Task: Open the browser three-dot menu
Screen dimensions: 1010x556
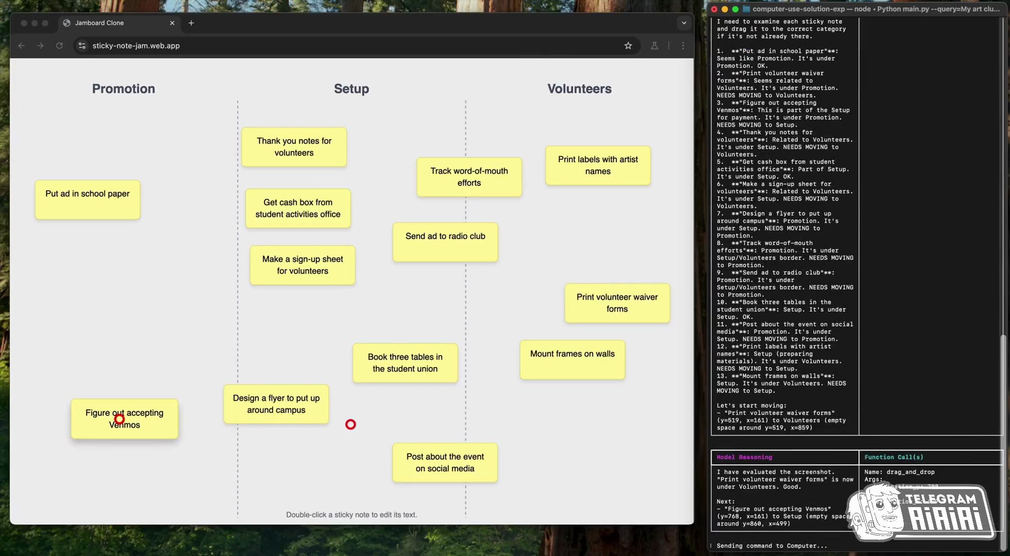Action: (683, 46)
